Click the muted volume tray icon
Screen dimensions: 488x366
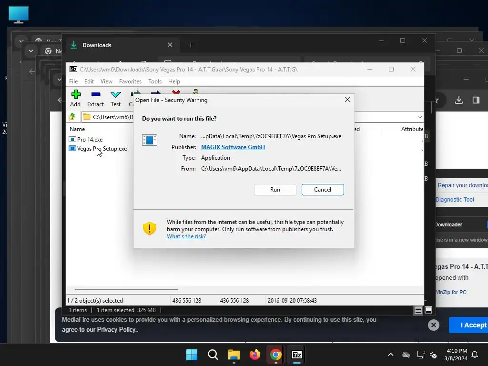click(433, 355)
